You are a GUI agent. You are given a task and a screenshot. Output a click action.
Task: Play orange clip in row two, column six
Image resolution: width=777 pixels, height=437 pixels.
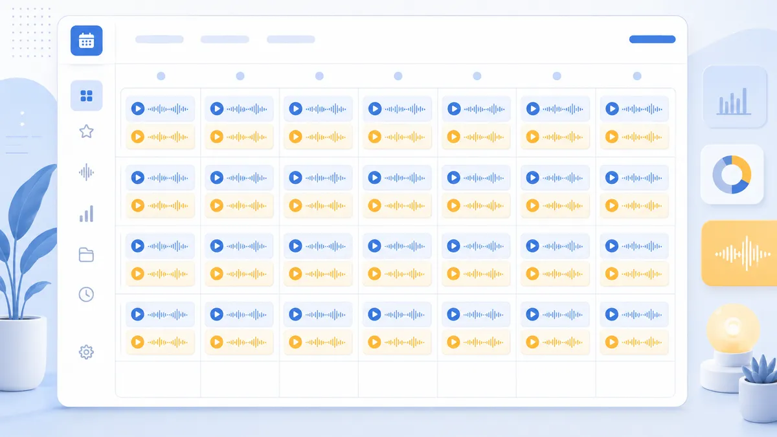[532, 205]
